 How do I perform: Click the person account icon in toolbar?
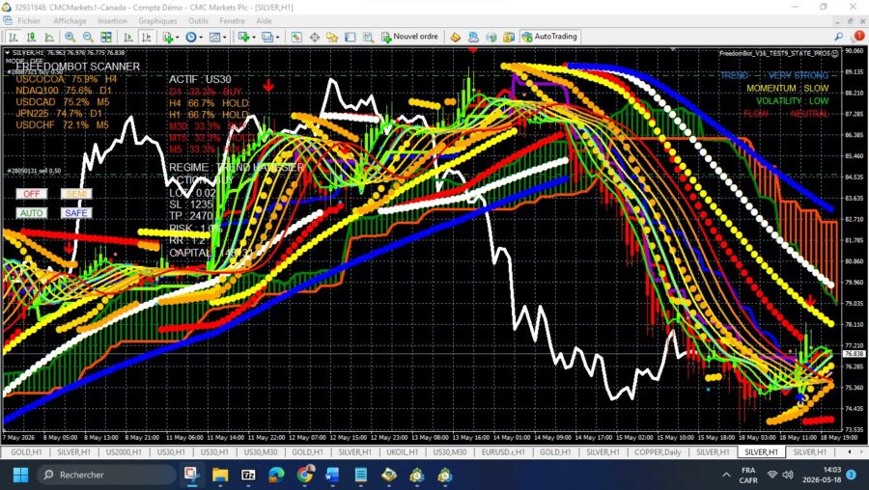[473, 37]
